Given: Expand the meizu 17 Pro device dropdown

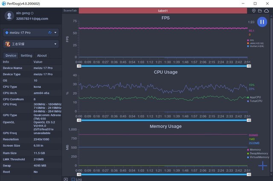Looking at the screenshot, I should click(x=56, y=33).
